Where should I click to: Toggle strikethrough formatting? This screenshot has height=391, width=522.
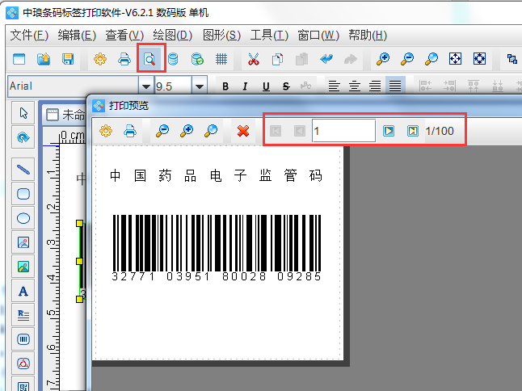click(285, 86)
